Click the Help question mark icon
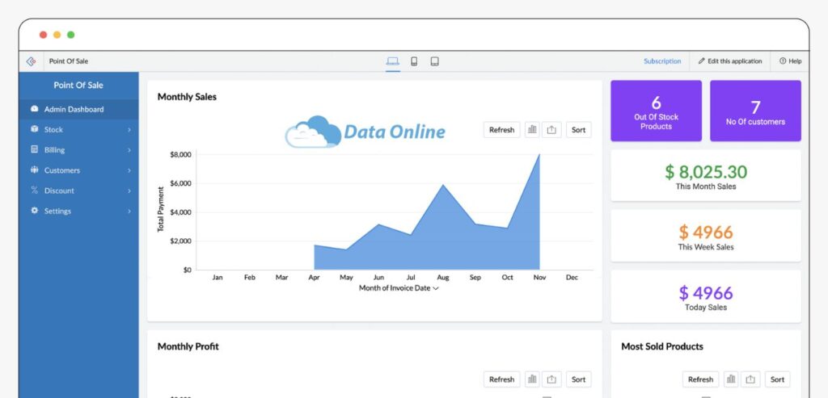Viewport: 828px width, 398px height. [x=783, y=61]
